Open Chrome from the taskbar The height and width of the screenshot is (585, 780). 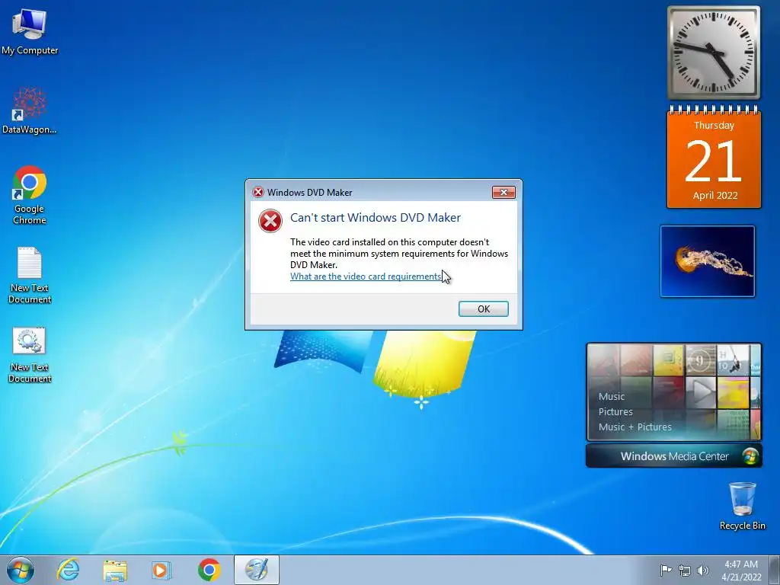(x=209, y=570)
